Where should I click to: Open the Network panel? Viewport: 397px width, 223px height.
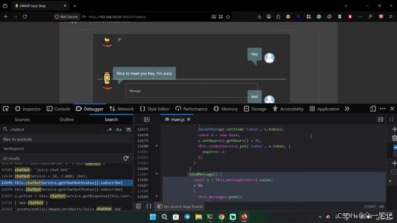pos(121,109)
